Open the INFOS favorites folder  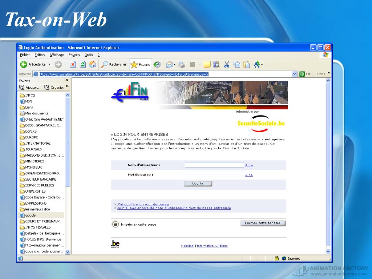28,95
